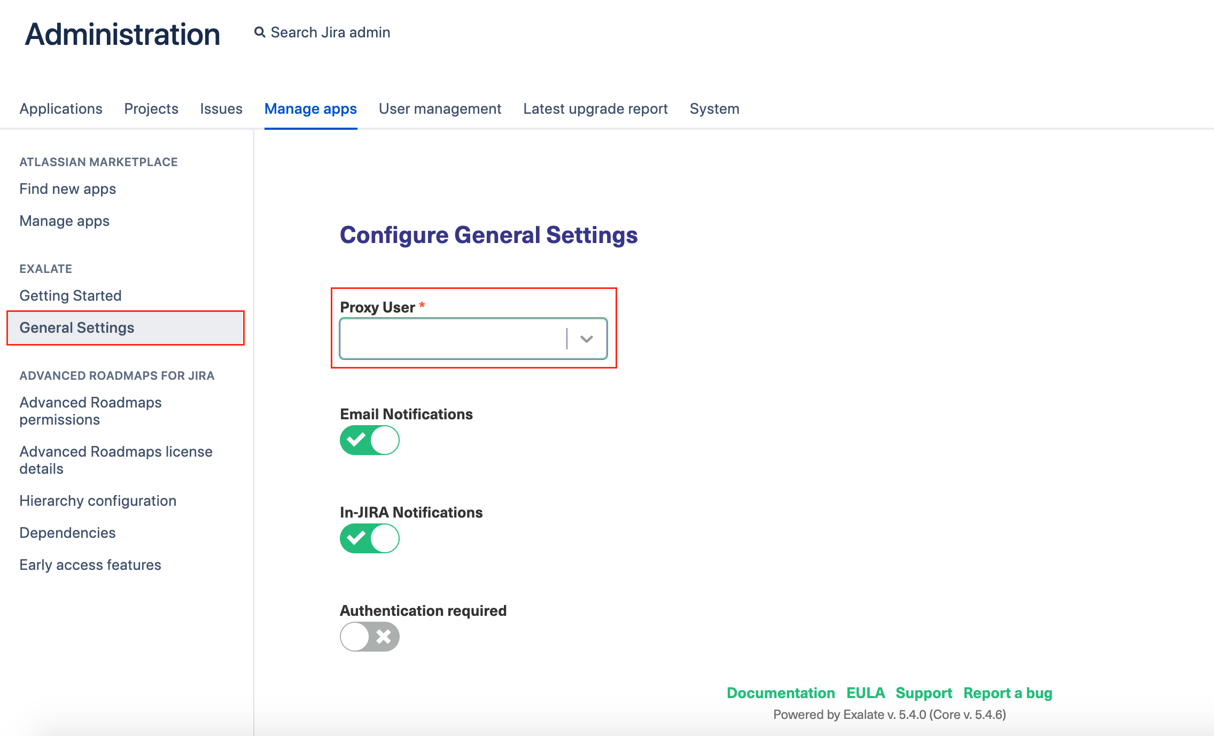Enable the Authentication required toggle
This screenshot has width=1214, height=736.
[x=370, y=637]
